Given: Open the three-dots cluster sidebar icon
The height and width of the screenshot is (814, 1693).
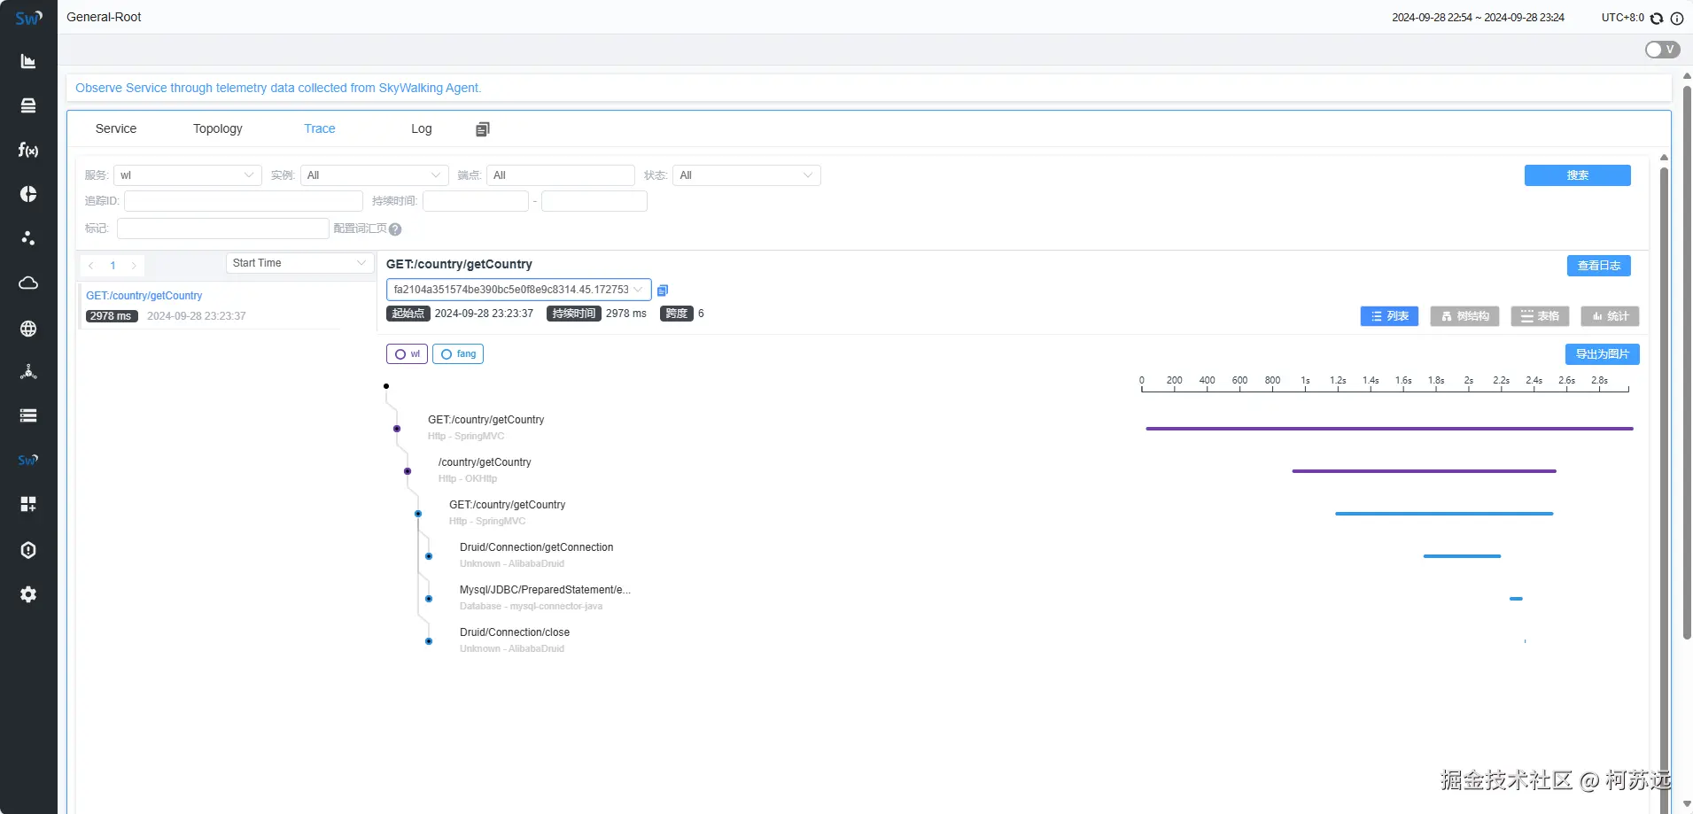Looking at the screenshot, I should [x=28, y=238].
